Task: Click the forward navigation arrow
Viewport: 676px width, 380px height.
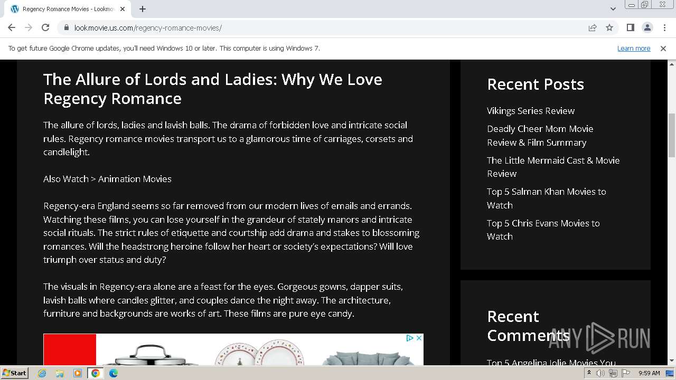Action: 29,27
